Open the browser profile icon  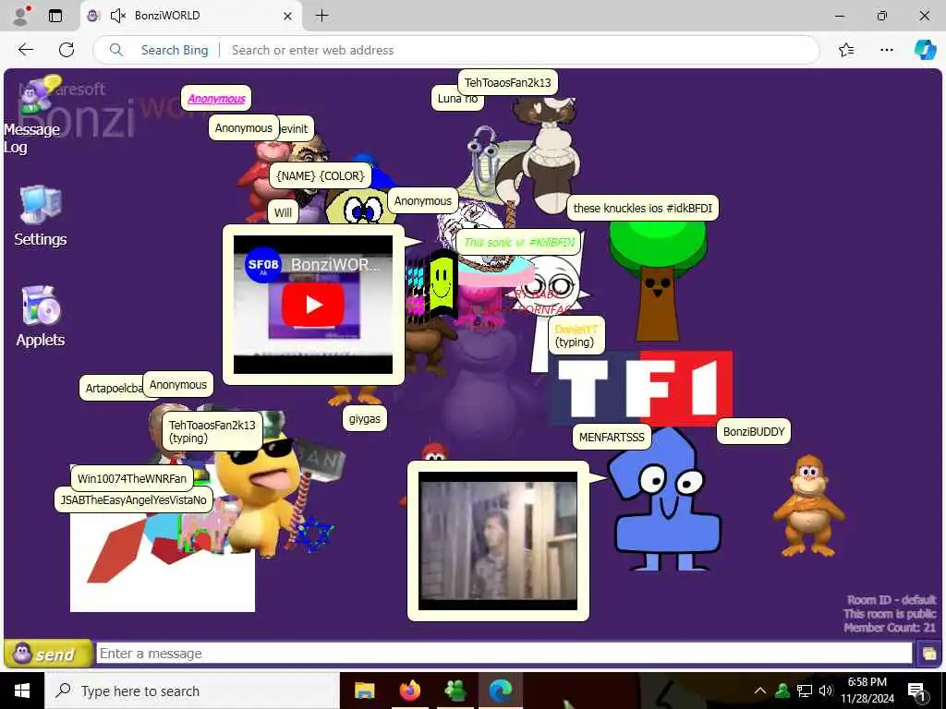21,16
